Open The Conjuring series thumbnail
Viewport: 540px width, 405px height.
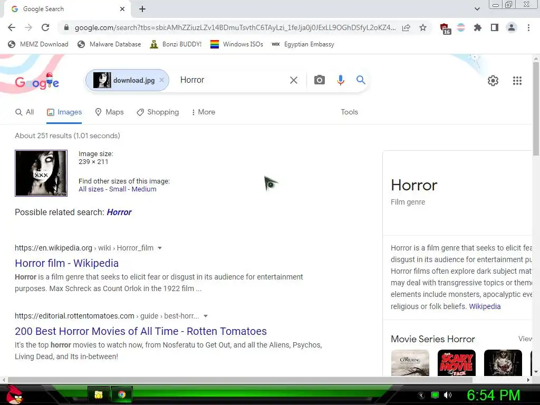(x=410, y=363)
